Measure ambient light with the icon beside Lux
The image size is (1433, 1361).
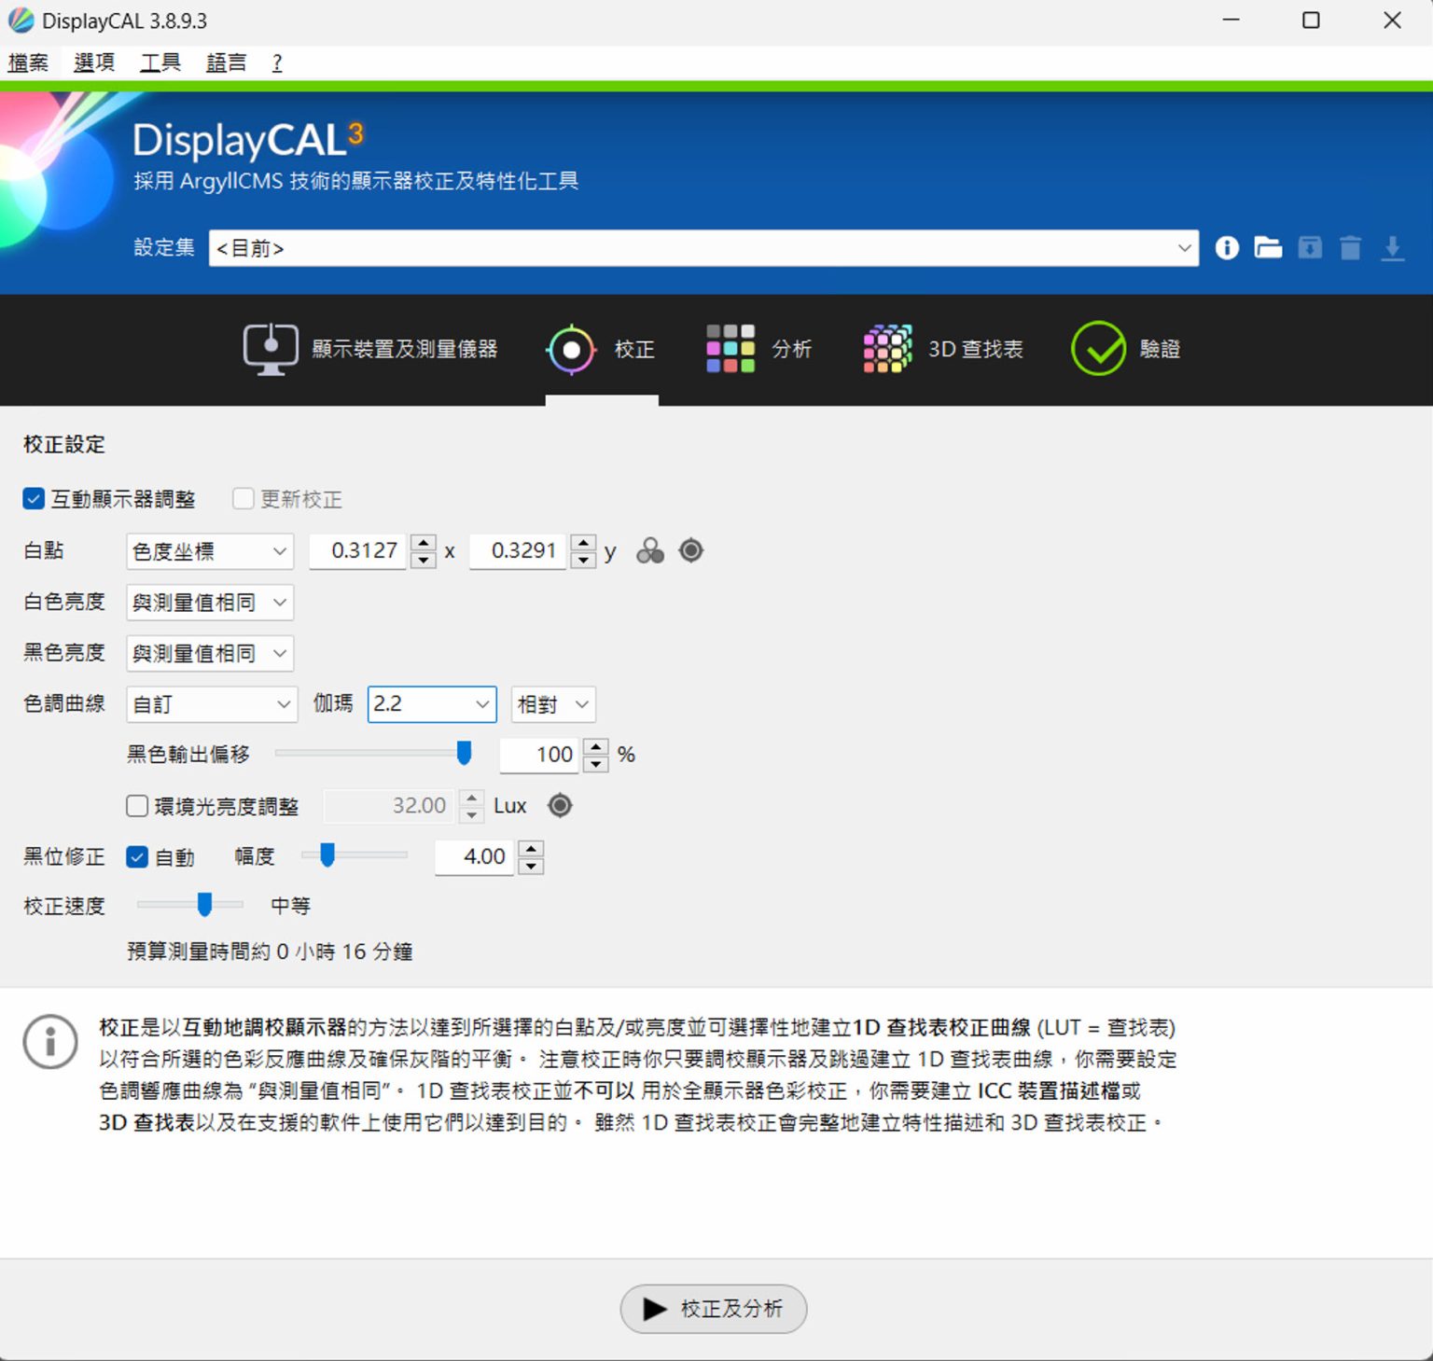point(559,806)
